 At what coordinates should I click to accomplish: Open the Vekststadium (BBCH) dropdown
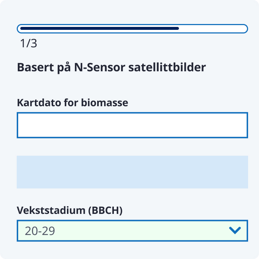[132, 231]
